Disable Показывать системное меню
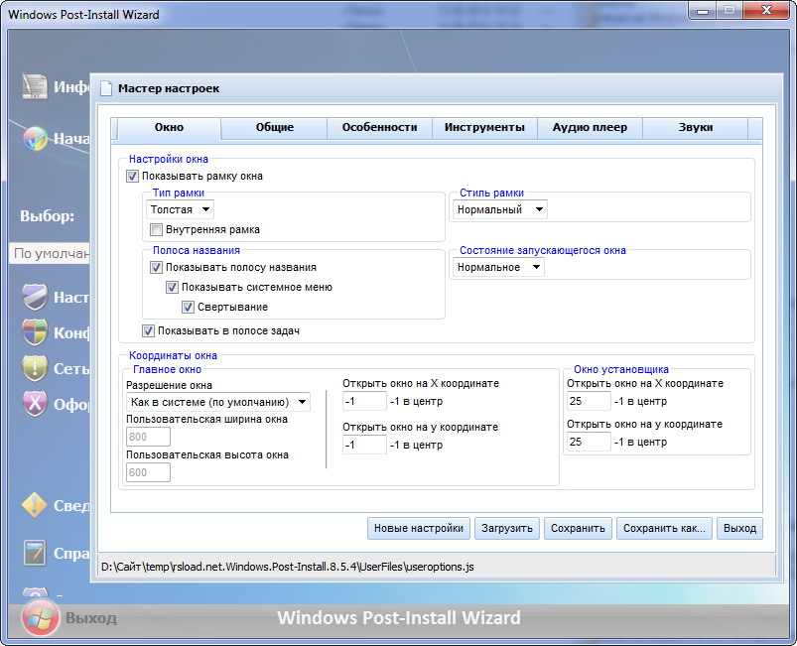The image size is (797, 646). click(x=173, y=287)
